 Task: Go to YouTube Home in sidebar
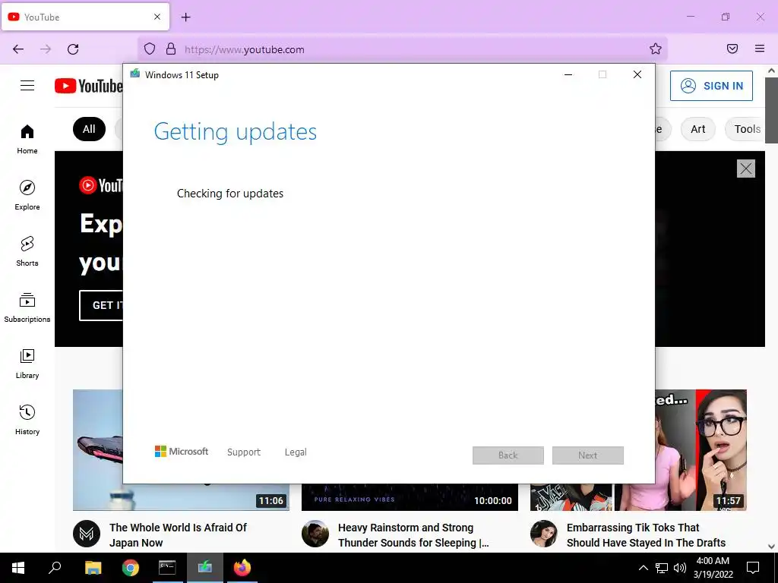(27, 140)
